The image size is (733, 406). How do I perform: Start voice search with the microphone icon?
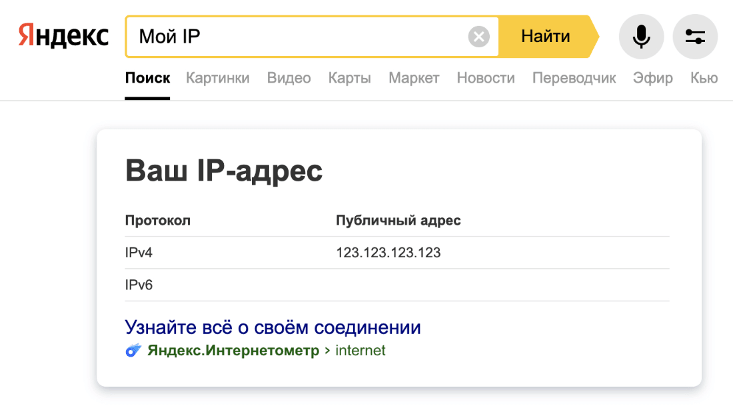pos(641,36)
